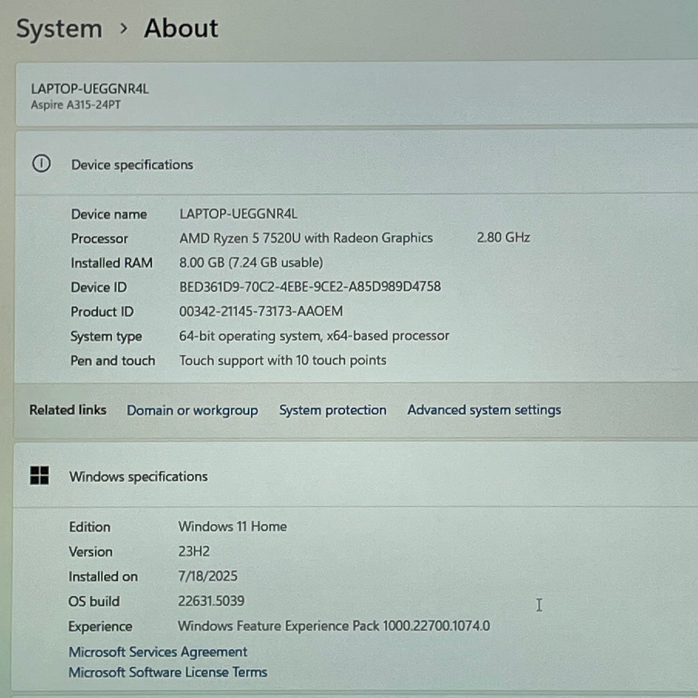The image size is (698, 698).
Task: Select the Touch support with 10 touch points text
Action: pyautogui.click(x=283, y=360)
